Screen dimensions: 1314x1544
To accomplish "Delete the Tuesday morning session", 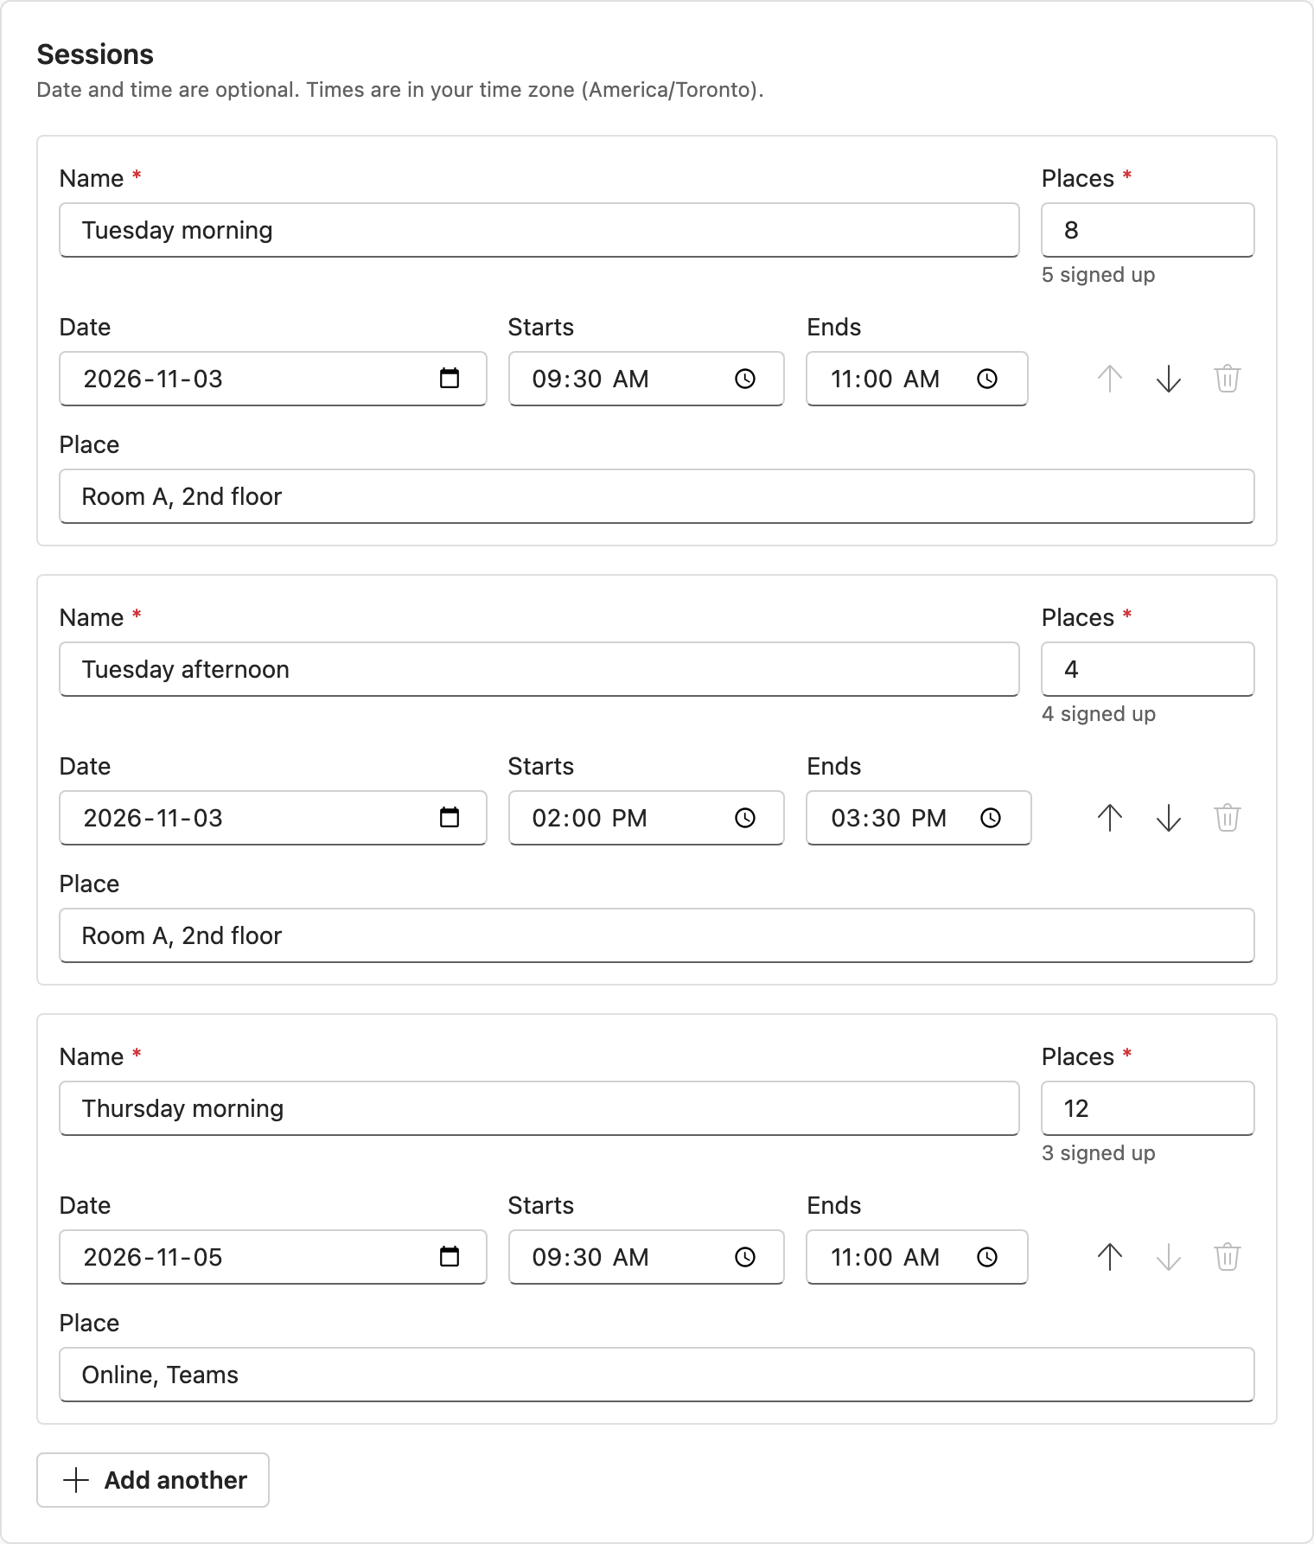I will coord(1228,379).
